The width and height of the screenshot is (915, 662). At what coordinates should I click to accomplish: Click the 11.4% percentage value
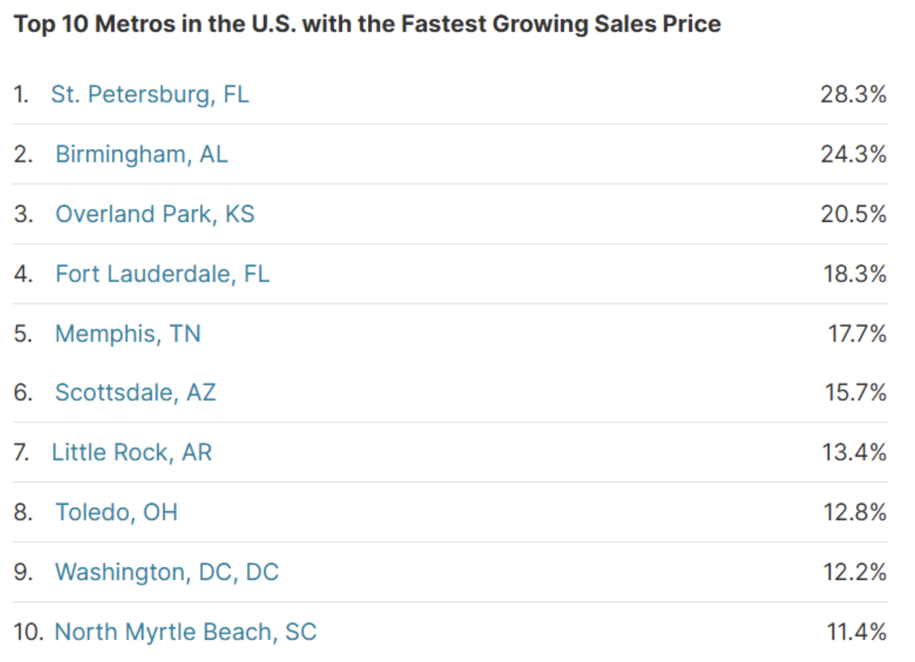(x=856, y=631)
